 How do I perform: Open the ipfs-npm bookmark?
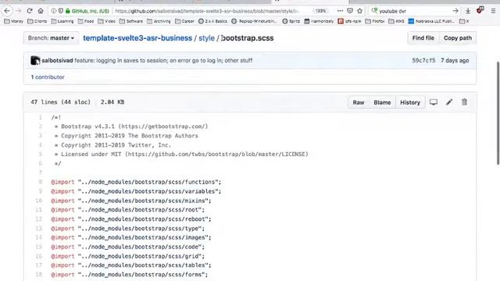[349, 21]
